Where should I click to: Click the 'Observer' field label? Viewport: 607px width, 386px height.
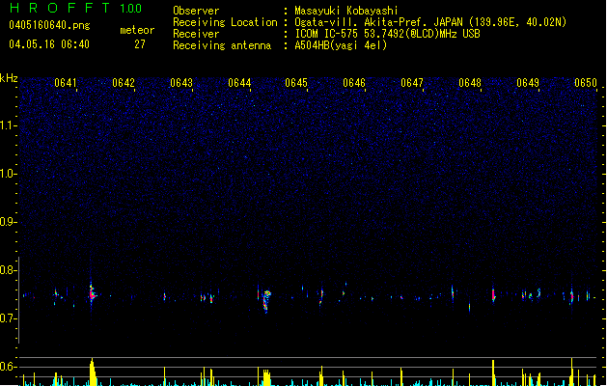tap(196, 11)
